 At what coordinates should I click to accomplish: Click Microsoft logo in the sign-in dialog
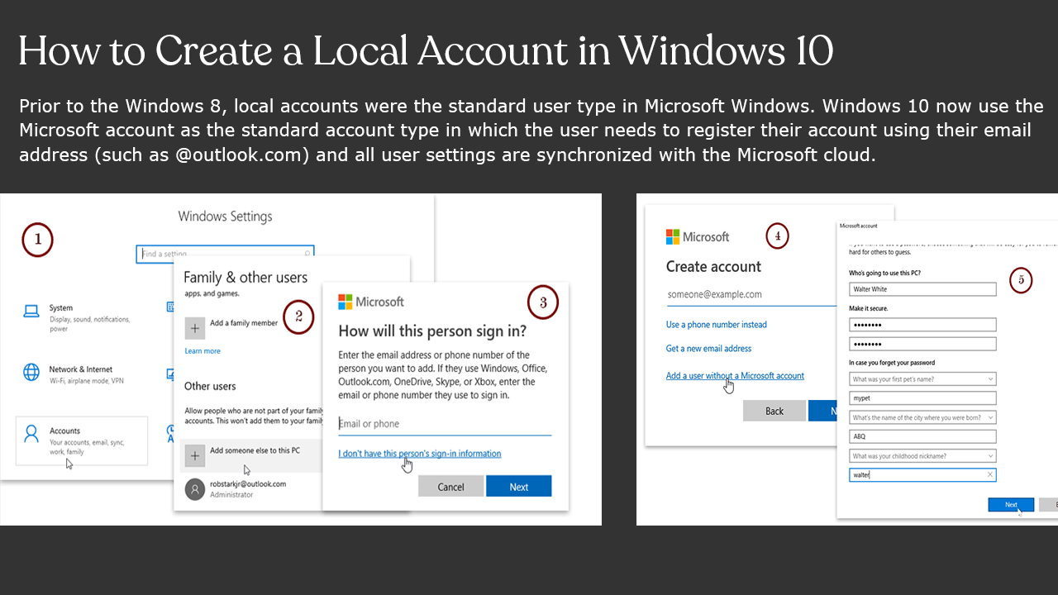point(346,302)
